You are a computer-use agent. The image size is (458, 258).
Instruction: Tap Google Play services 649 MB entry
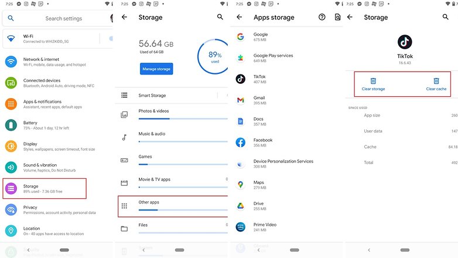pos(286,58)
